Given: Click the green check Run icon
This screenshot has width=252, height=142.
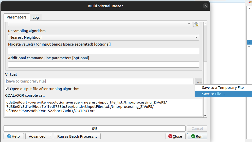Looking at the screenshot, I should point(193,136).
